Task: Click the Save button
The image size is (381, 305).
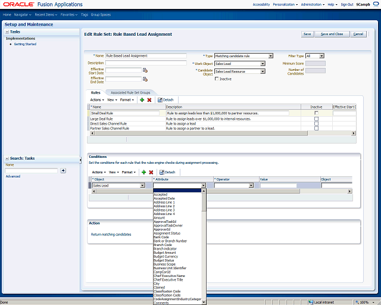Action: (x=307, y=34)
